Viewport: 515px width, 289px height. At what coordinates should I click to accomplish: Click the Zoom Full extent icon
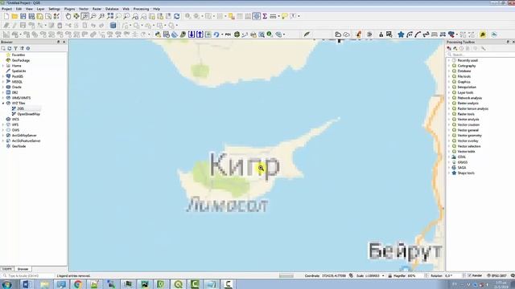(x=110, y=16)
